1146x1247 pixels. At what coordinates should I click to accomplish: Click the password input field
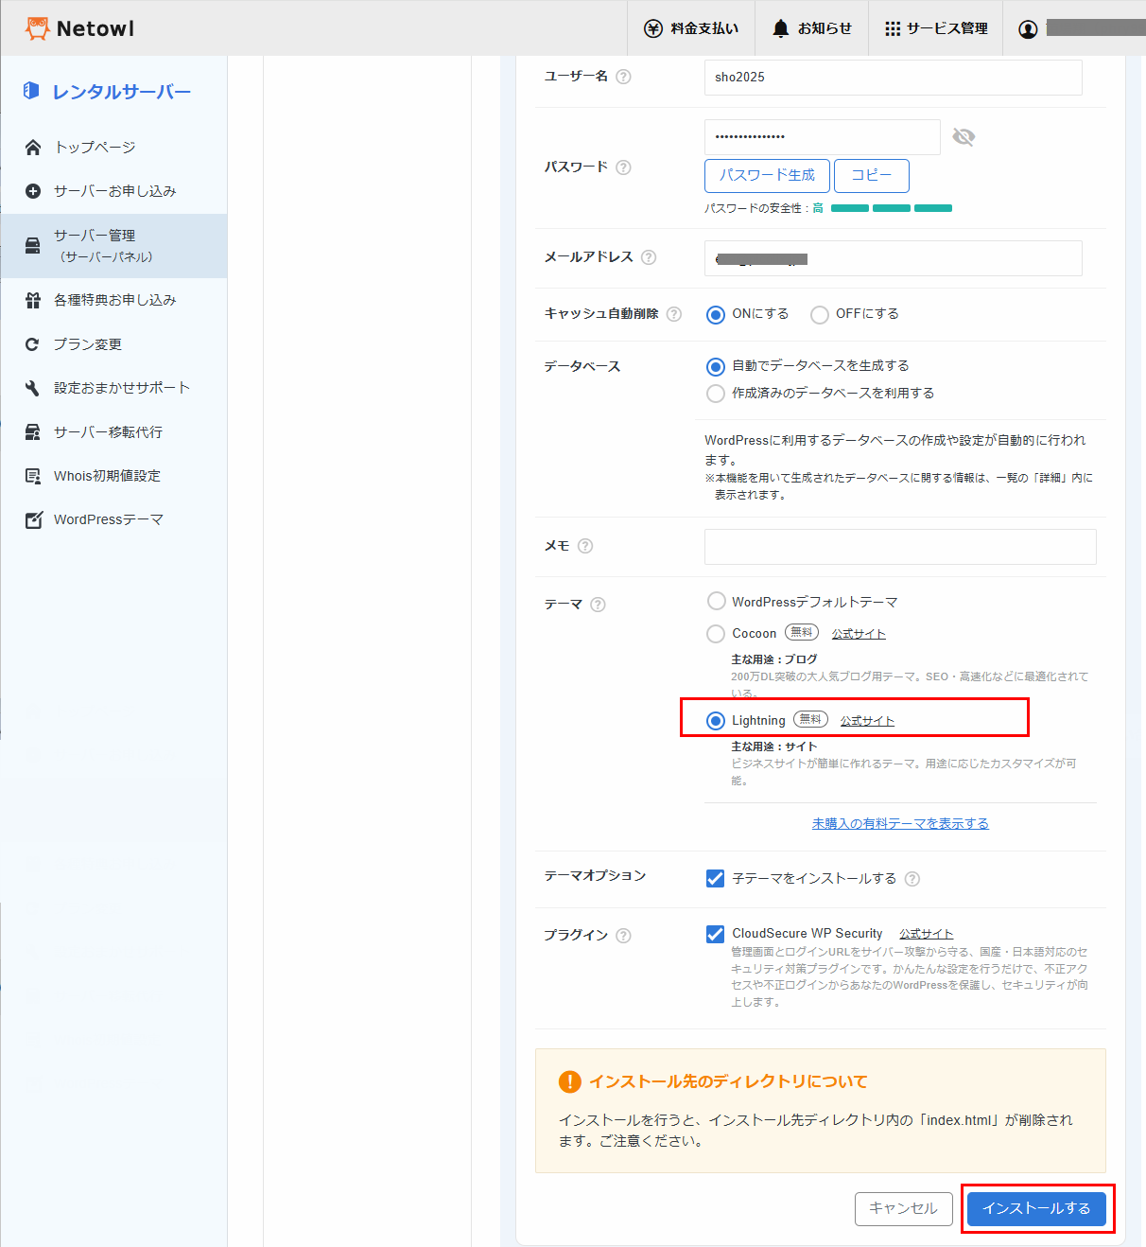823,137
